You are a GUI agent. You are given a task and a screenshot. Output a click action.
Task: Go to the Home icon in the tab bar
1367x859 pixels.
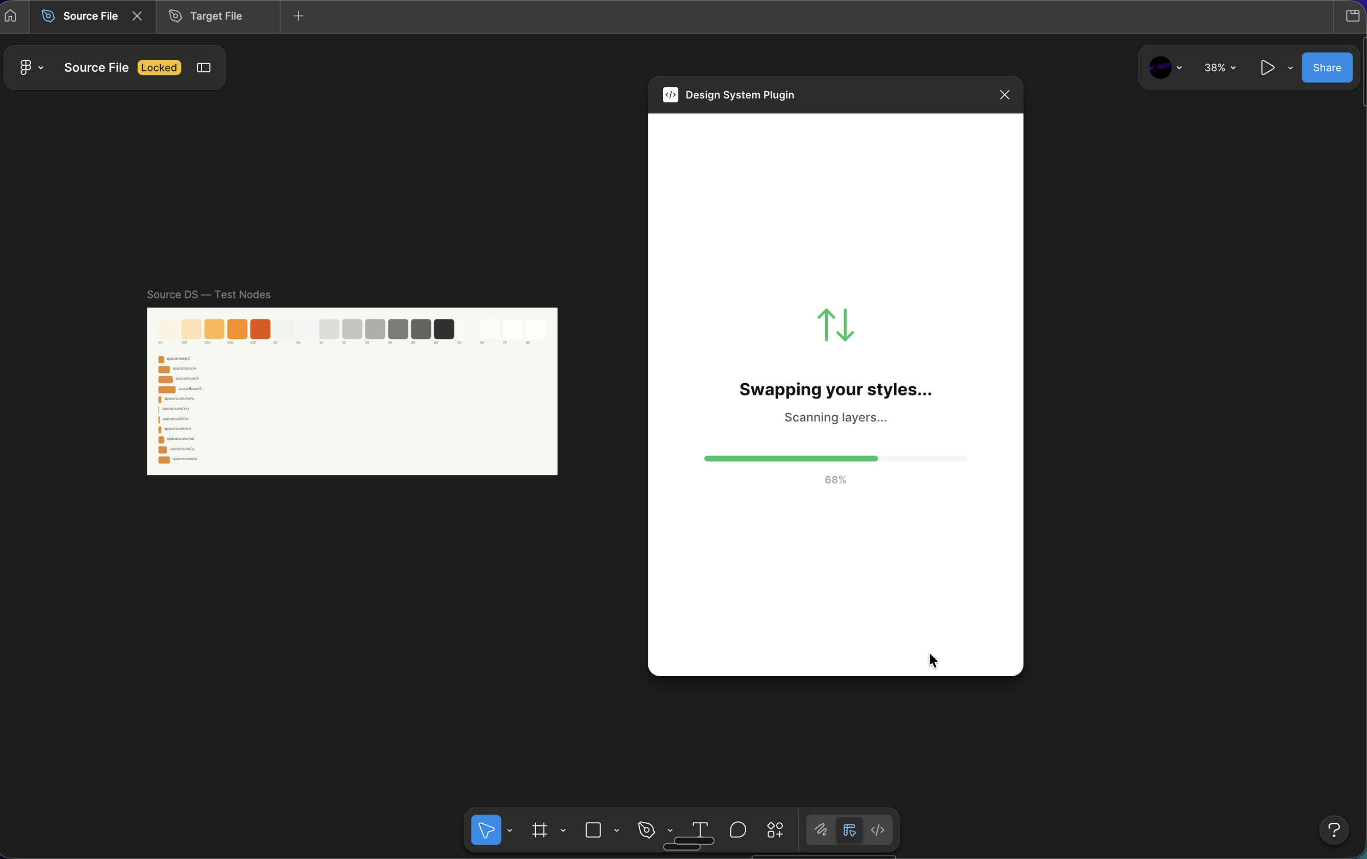[11, 16]
